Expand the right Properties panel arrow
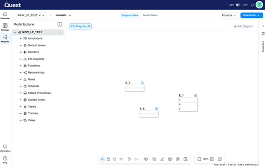Viewport: 265px width, 166px height. click(263, 26)
